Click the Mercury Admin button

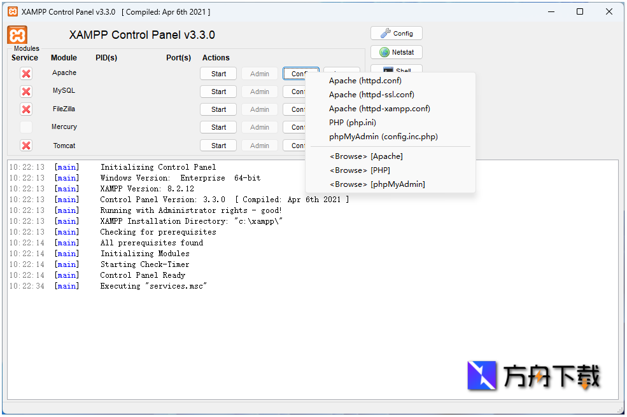(260, 127)
